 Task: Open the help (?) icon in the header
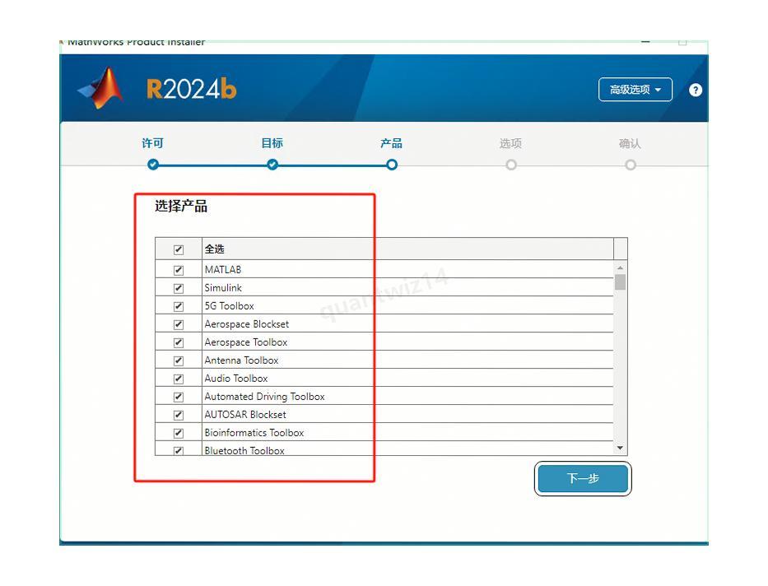(x=696, y=90)
